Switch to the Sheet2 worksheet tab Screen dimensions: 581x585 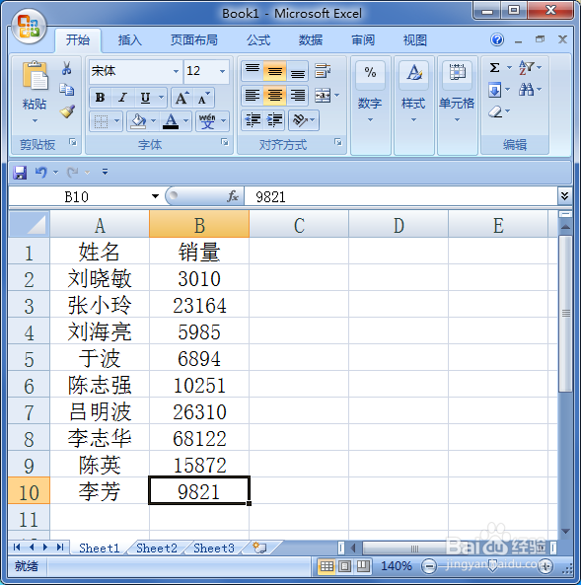[157, 548]
